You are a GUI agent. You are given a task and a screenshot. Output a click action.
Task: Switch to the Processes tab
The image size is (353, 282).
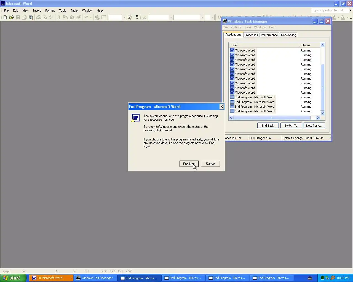click(x=251, y=35)
